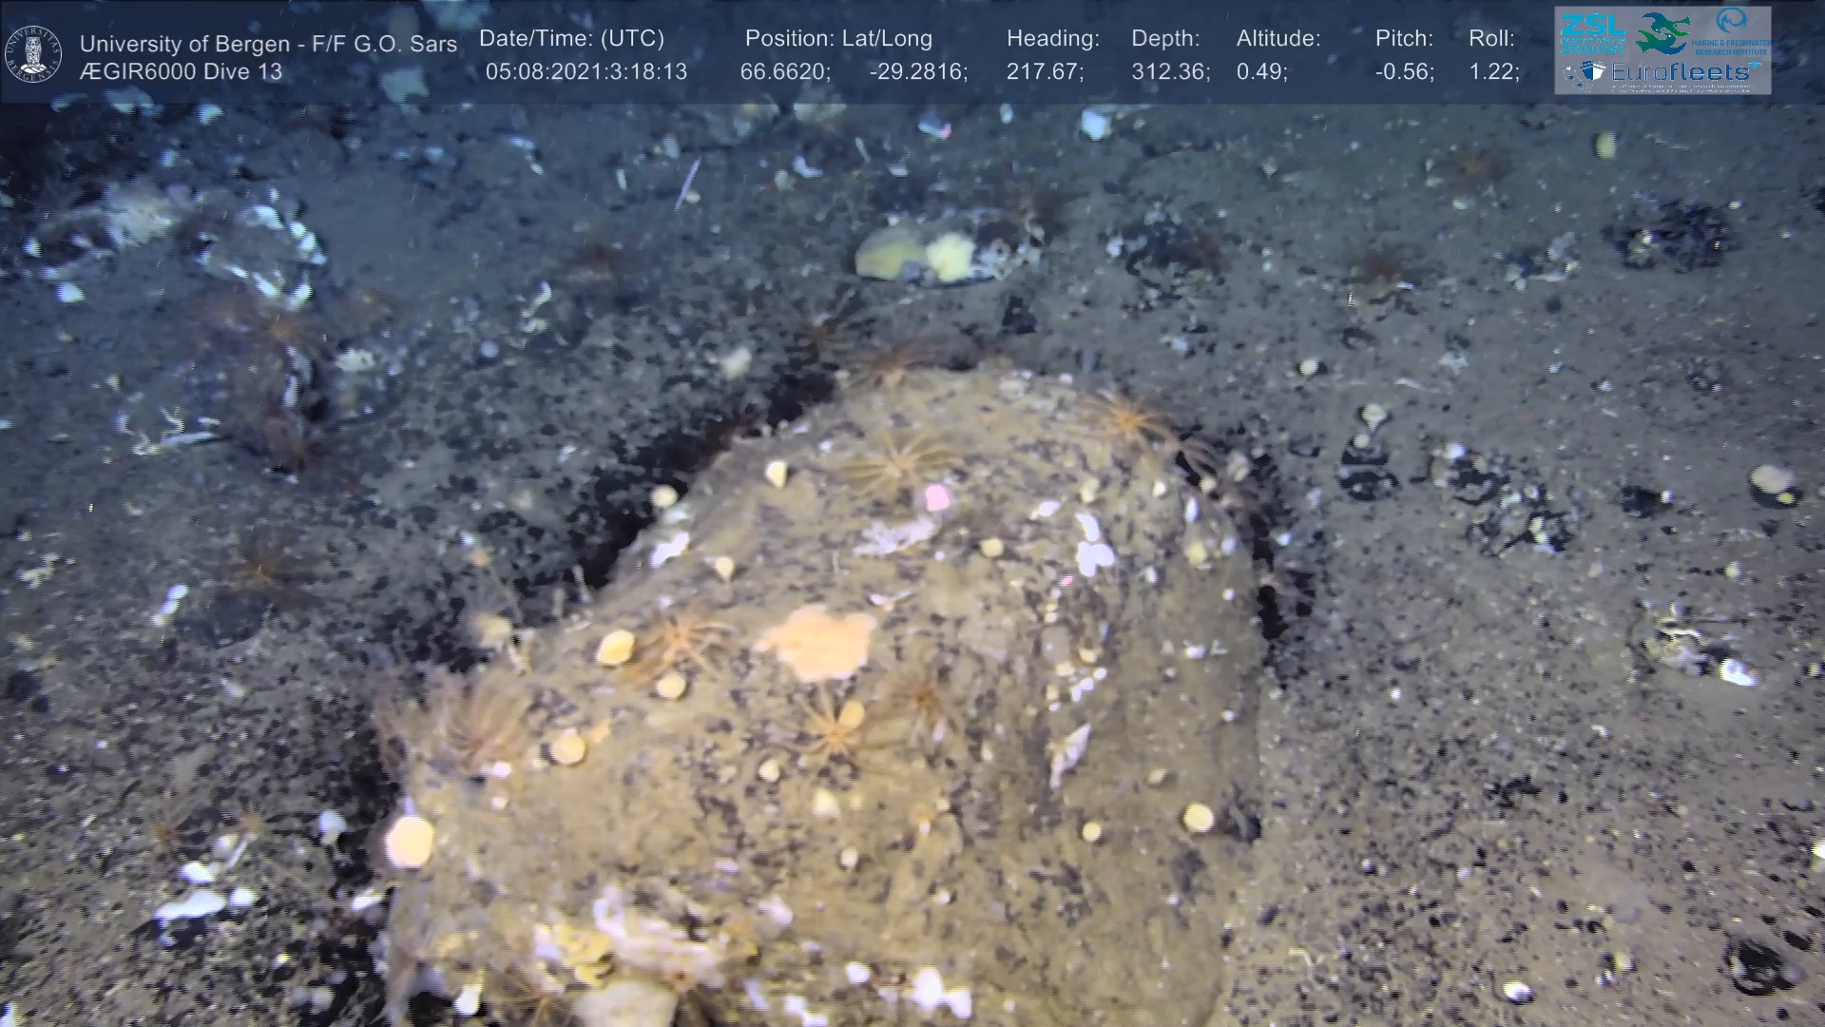Click the heading value 217.67

coord(1045,72)
